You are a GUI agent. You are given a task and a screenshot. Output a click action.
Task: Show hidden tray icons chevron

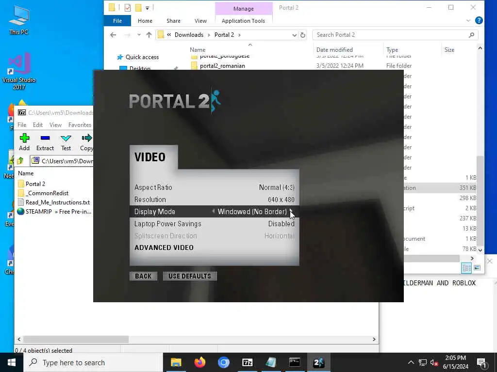(x=411, y=362)
